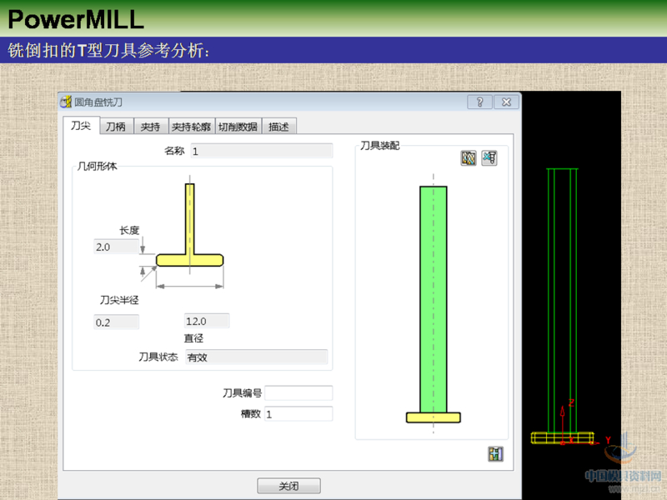The image size is (667, 500).
Task: Open the 夹持 tab
Action: pos(150,127)
